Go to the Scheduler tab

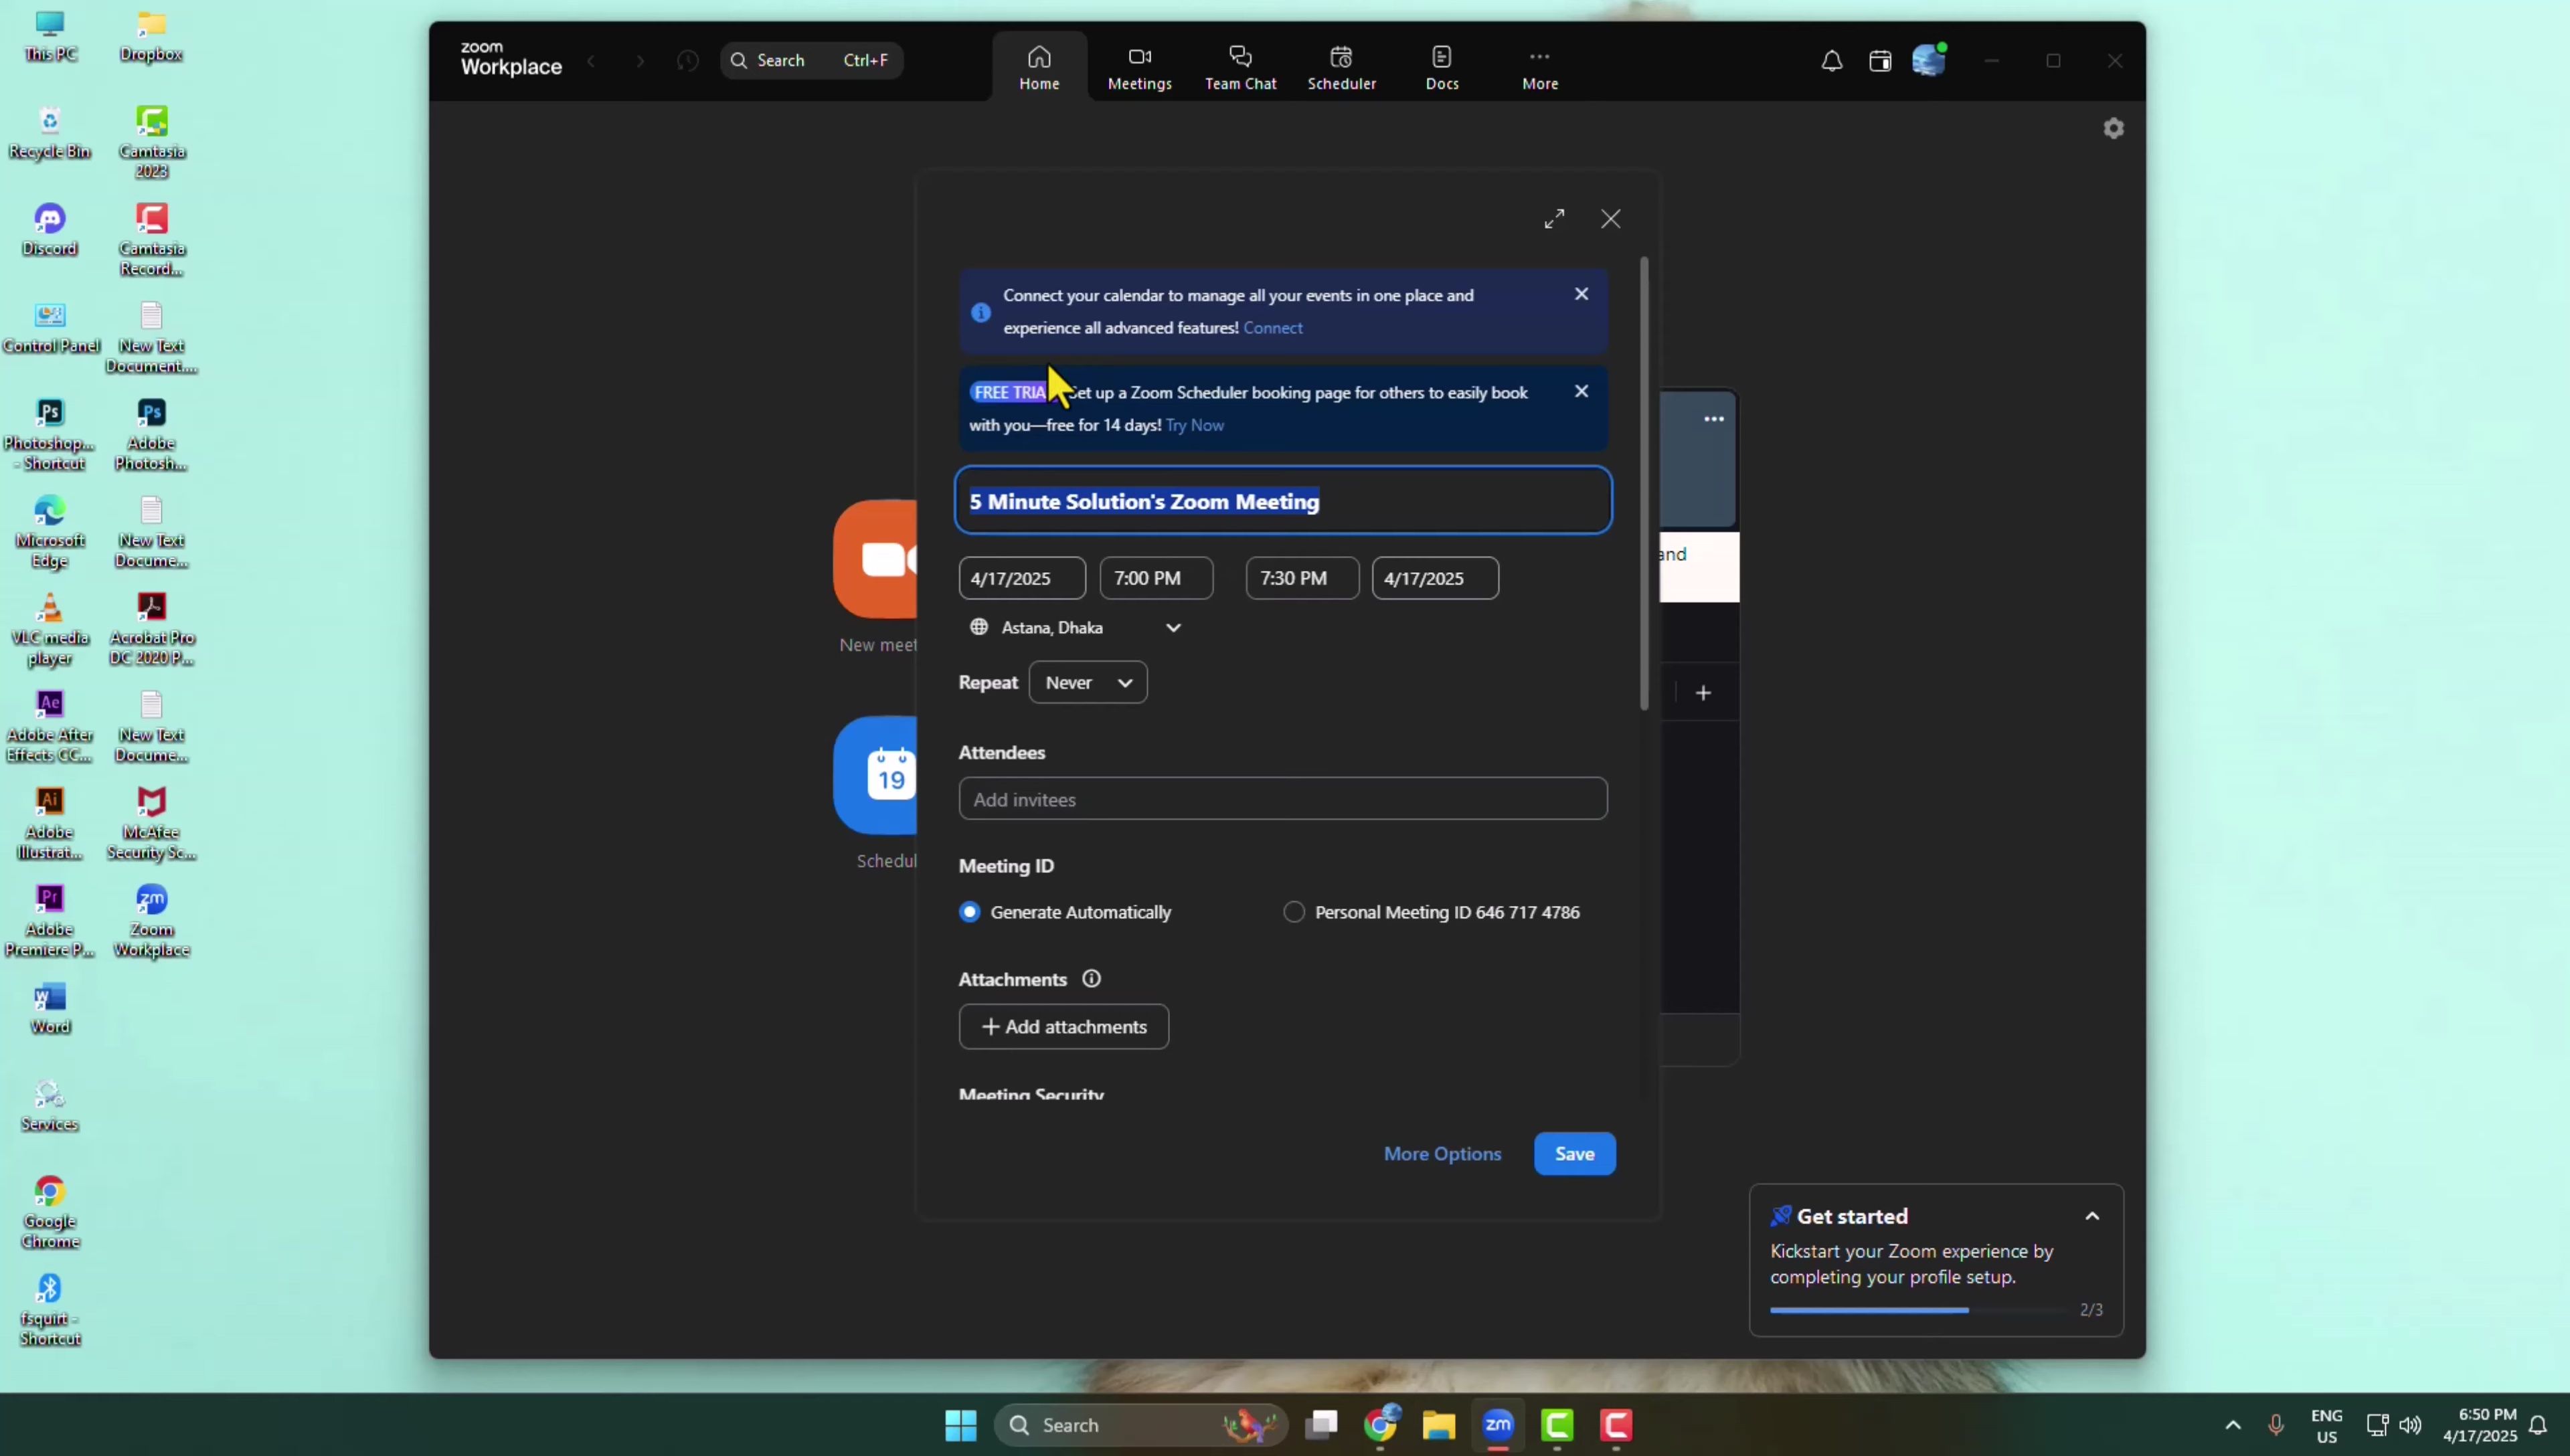coord(1341,67)
